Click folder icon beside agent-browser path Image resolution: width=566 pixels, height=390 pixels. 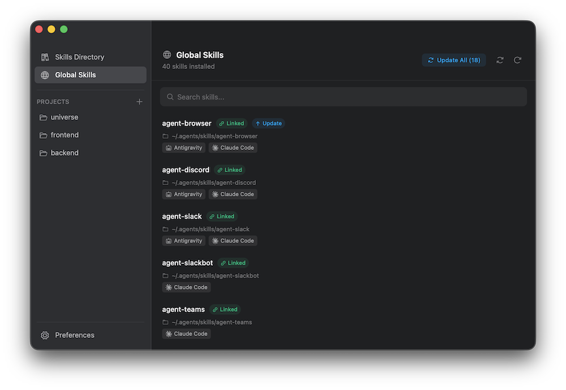click(165, 136)
